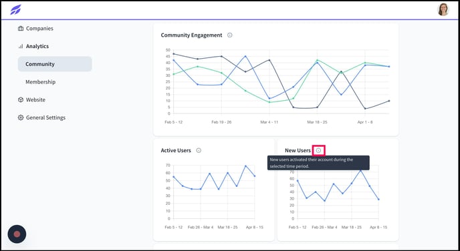Select the Community submenu item
This screenshot has height=251, width=460.
pos(55,64)
